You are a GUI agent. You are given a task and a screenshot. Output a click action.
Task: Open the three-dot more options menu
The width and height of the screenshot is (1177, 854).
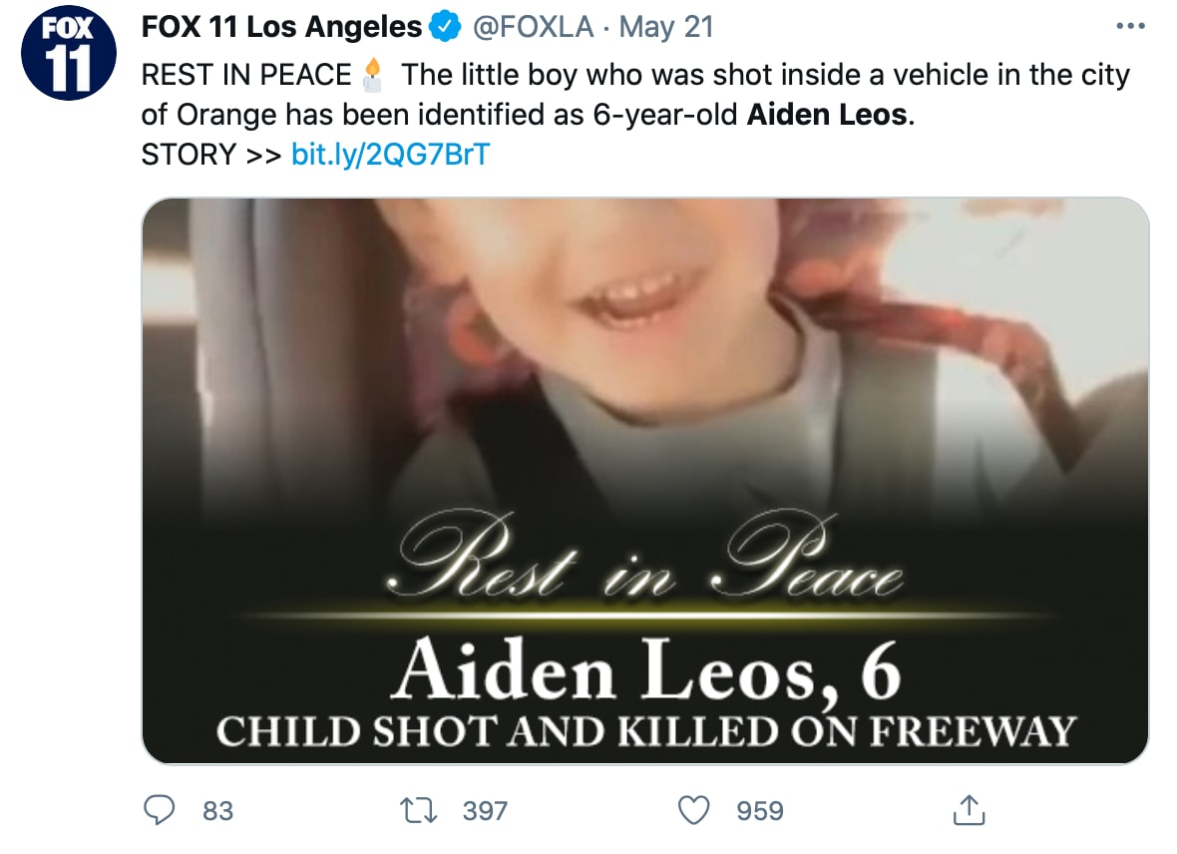[x=1130, y=26]
